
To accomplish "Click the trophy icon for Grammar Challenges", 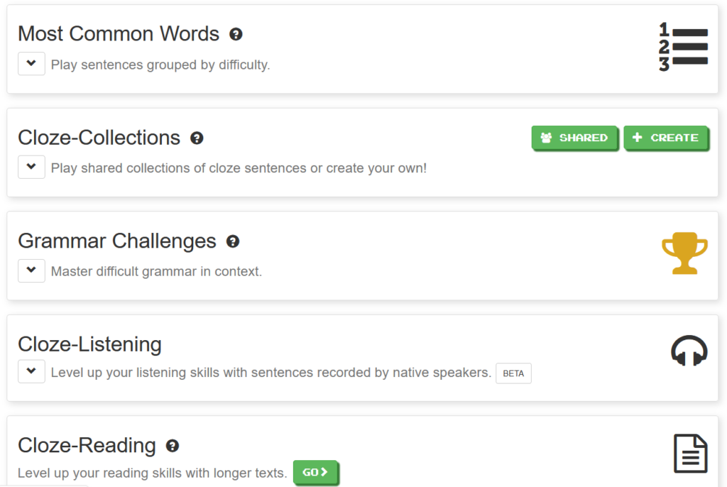I will click(x=685, y=253).
